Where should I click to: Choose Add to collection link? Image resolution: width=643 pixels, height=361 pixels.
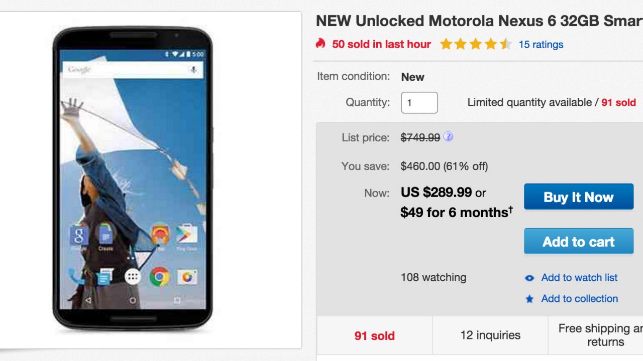coord(579,299)
